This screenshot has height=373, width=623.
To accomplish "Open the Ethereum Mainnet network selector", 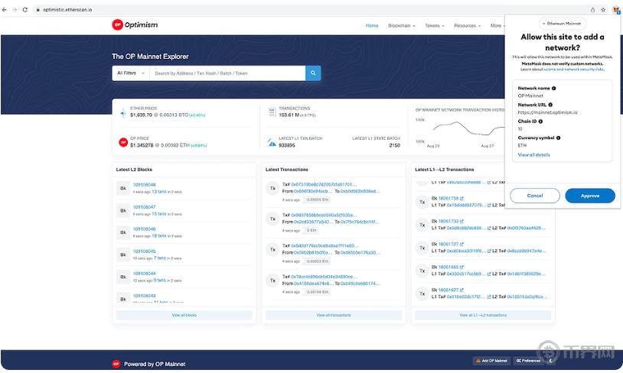I will pyautogui.click(x=563, y=24).
